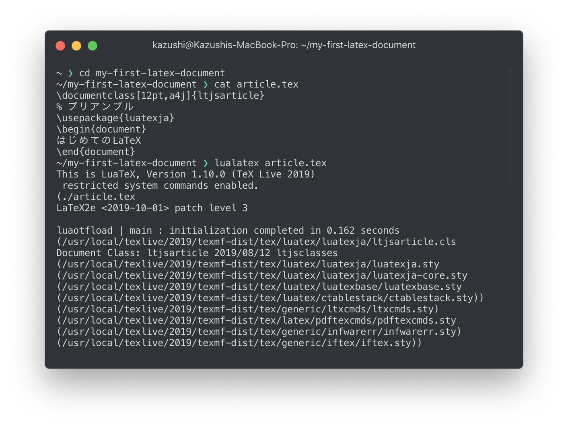Viewport: 568px width, 428px height.
Task: Click the green prompt chevron before "cd"
Action: coord(71,73)
